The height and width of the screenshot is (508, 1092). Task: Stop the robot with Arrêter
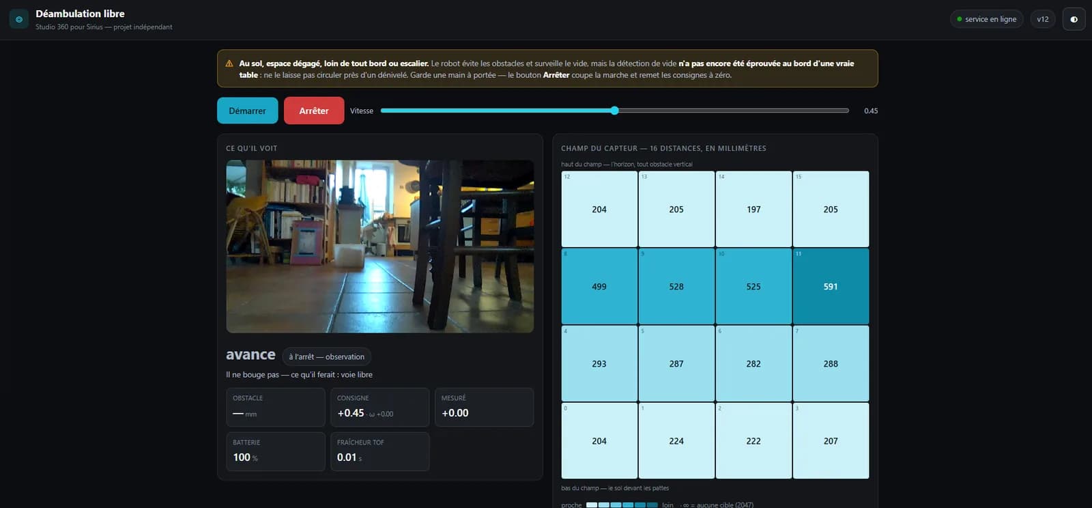coord(314,111)
